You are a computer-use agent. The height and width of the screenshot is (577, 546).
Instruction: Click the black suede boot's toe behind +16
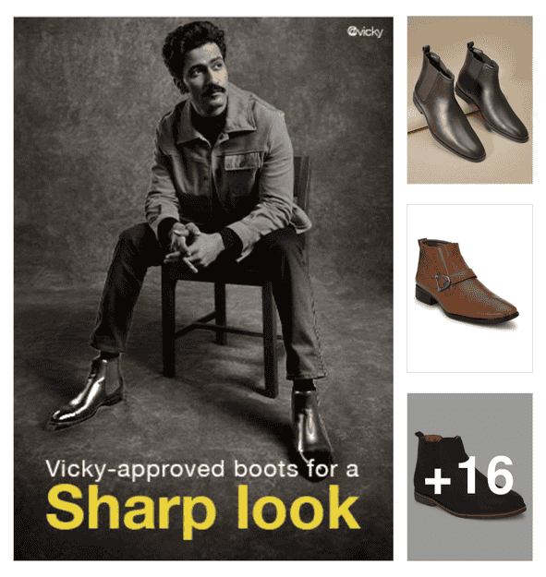point(510,502)
